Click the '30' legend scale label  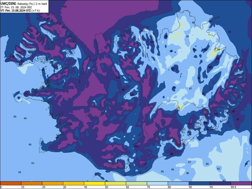coord(65,187)
